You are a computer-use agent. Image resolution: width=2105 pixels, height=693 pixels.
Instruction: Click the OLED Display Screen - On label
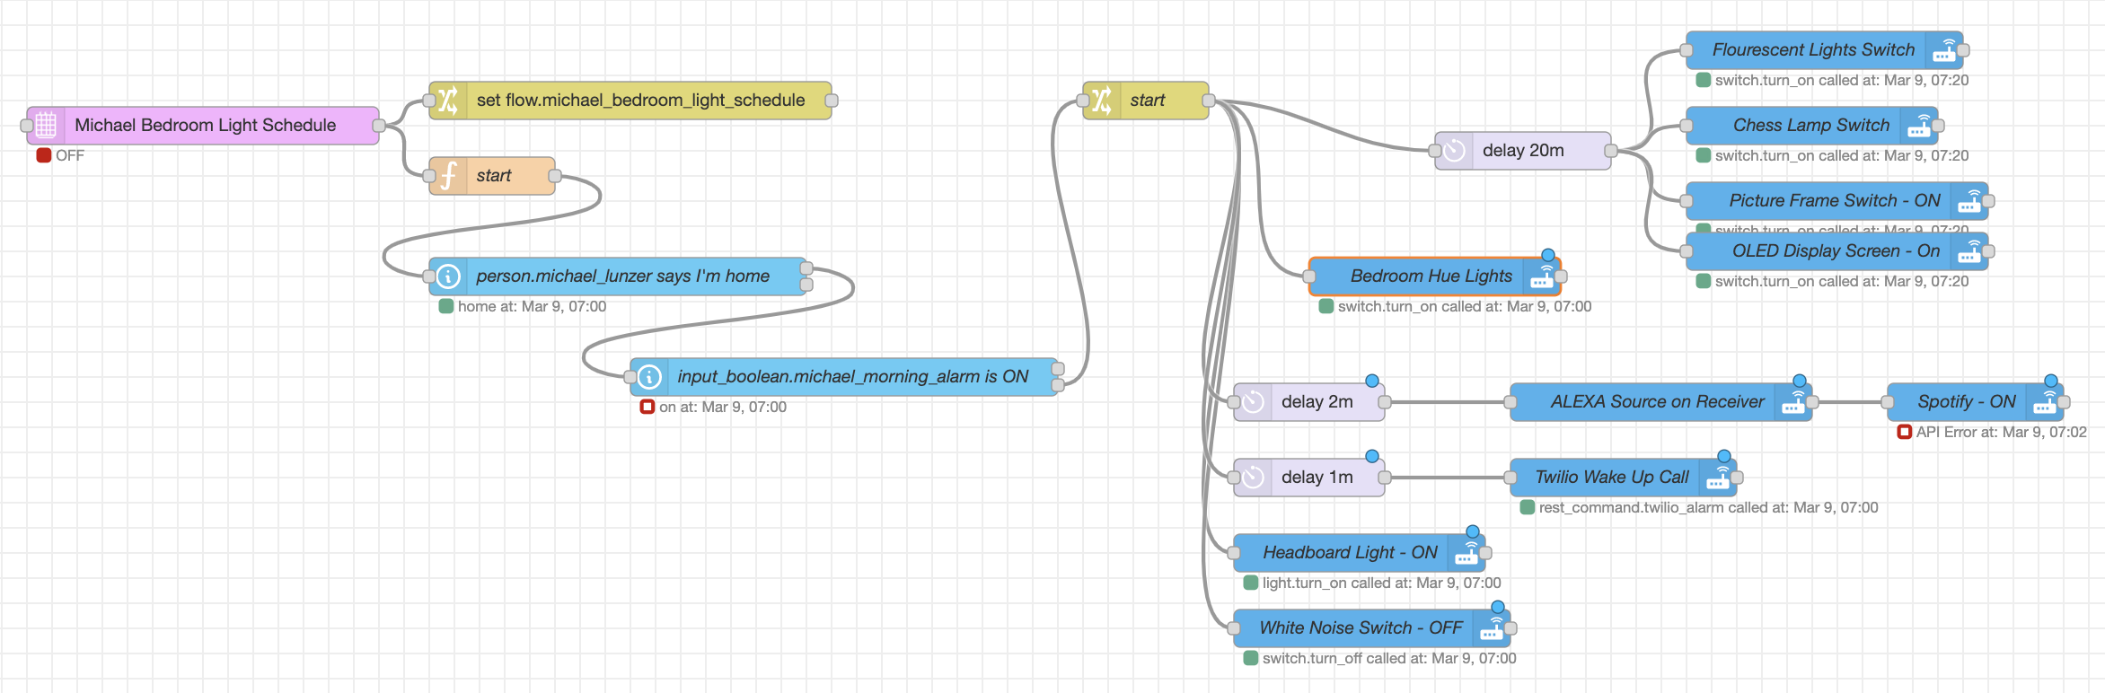[x=1836, y=251]
